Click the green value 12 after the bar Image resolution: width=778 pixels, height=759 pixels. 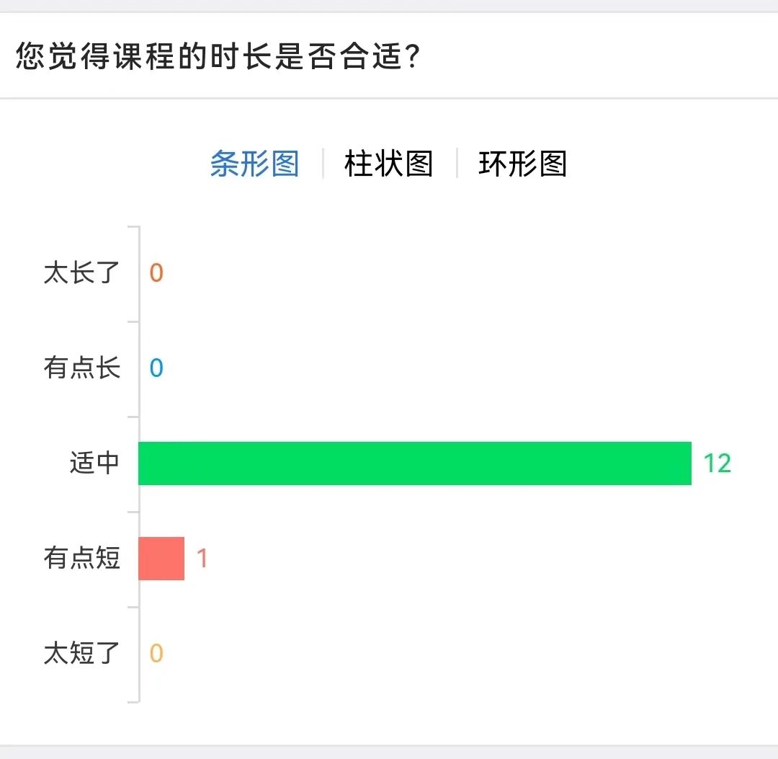[717, 463]
